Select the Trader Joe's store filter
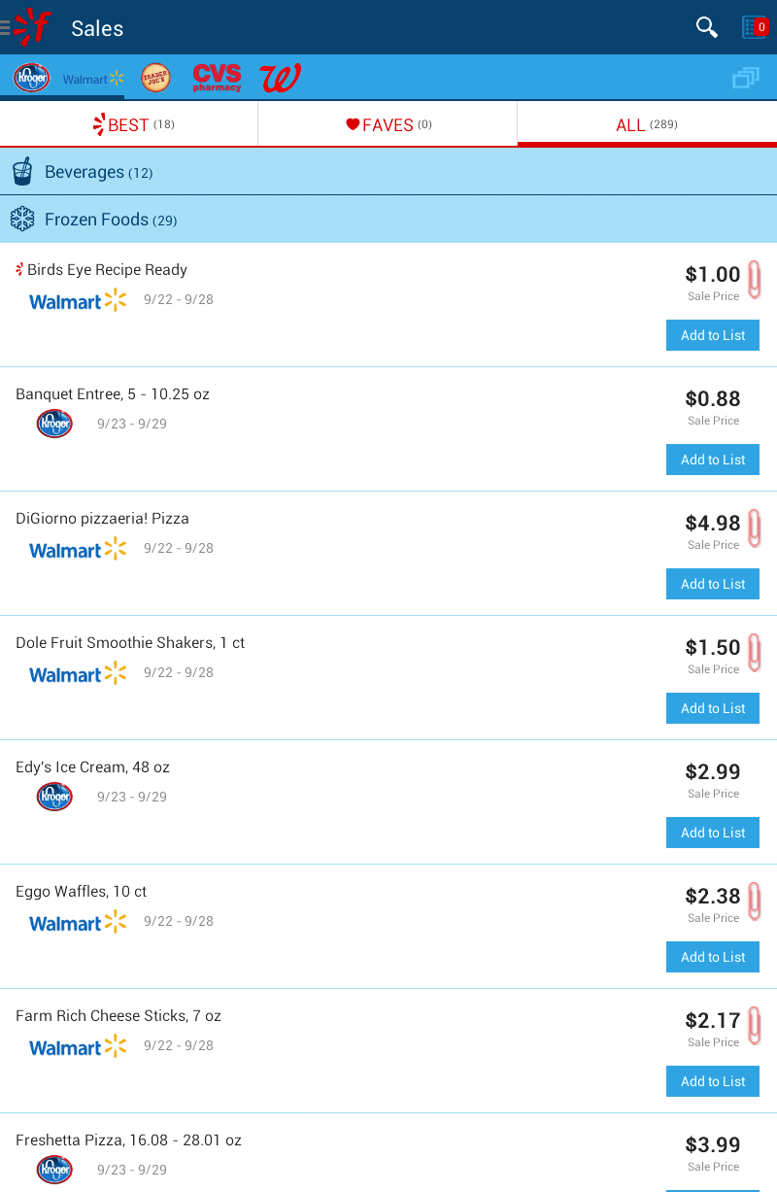 [155, 78]
